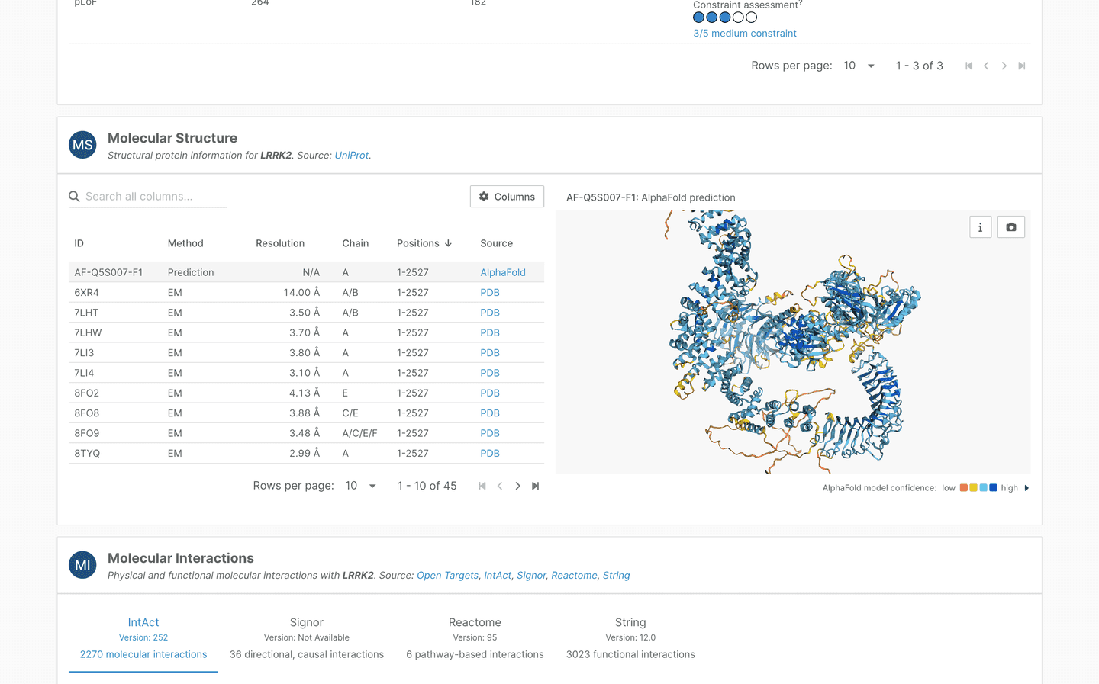Switch to the IntAct tab
This screenshot has width=1099, height=684.
(143, 638)
